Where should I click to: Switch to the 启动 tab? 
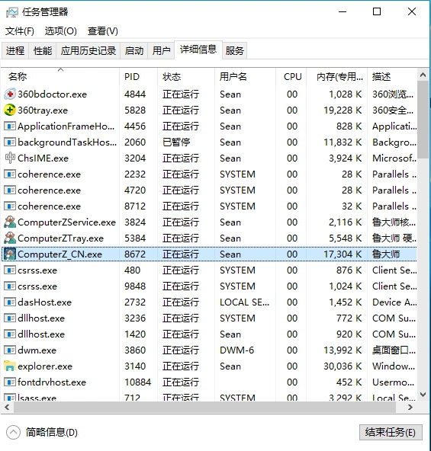click(134, 50)
